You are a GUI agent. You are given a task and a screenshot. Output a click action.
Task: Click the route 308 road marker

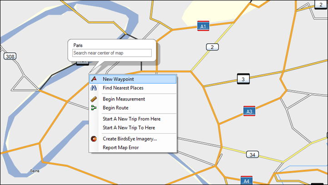10,56
